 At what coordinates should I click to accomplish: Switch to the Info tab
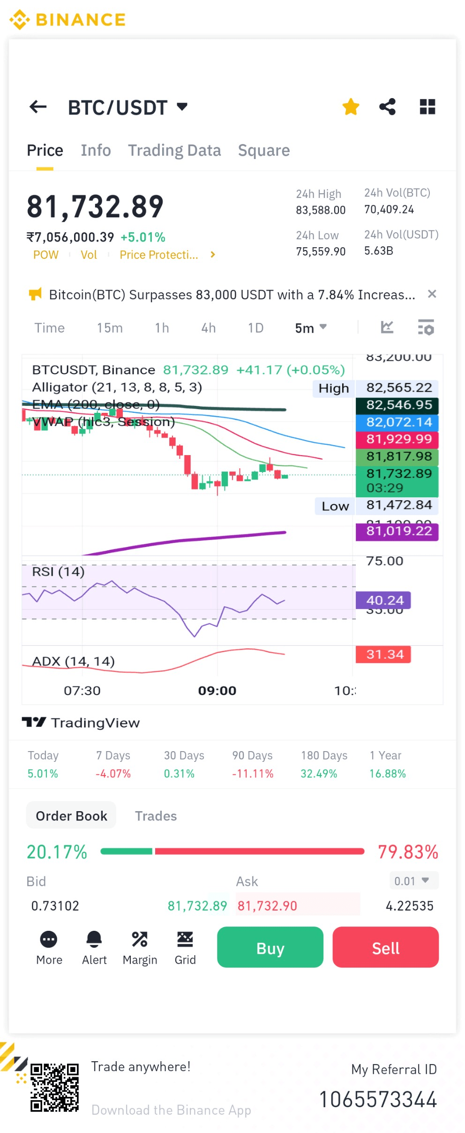tap(96, 150)
